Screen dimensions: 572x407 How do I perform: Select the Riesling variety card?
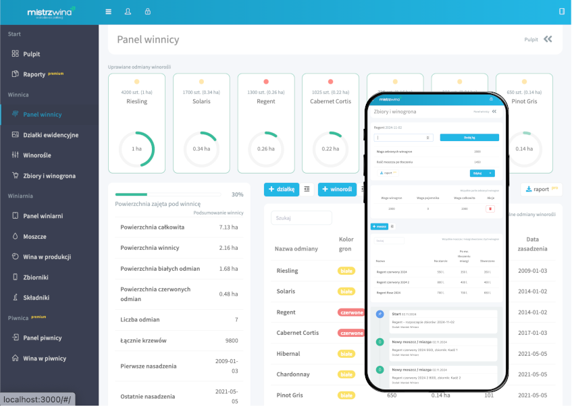pyautogui.click(x=136, y=125)
